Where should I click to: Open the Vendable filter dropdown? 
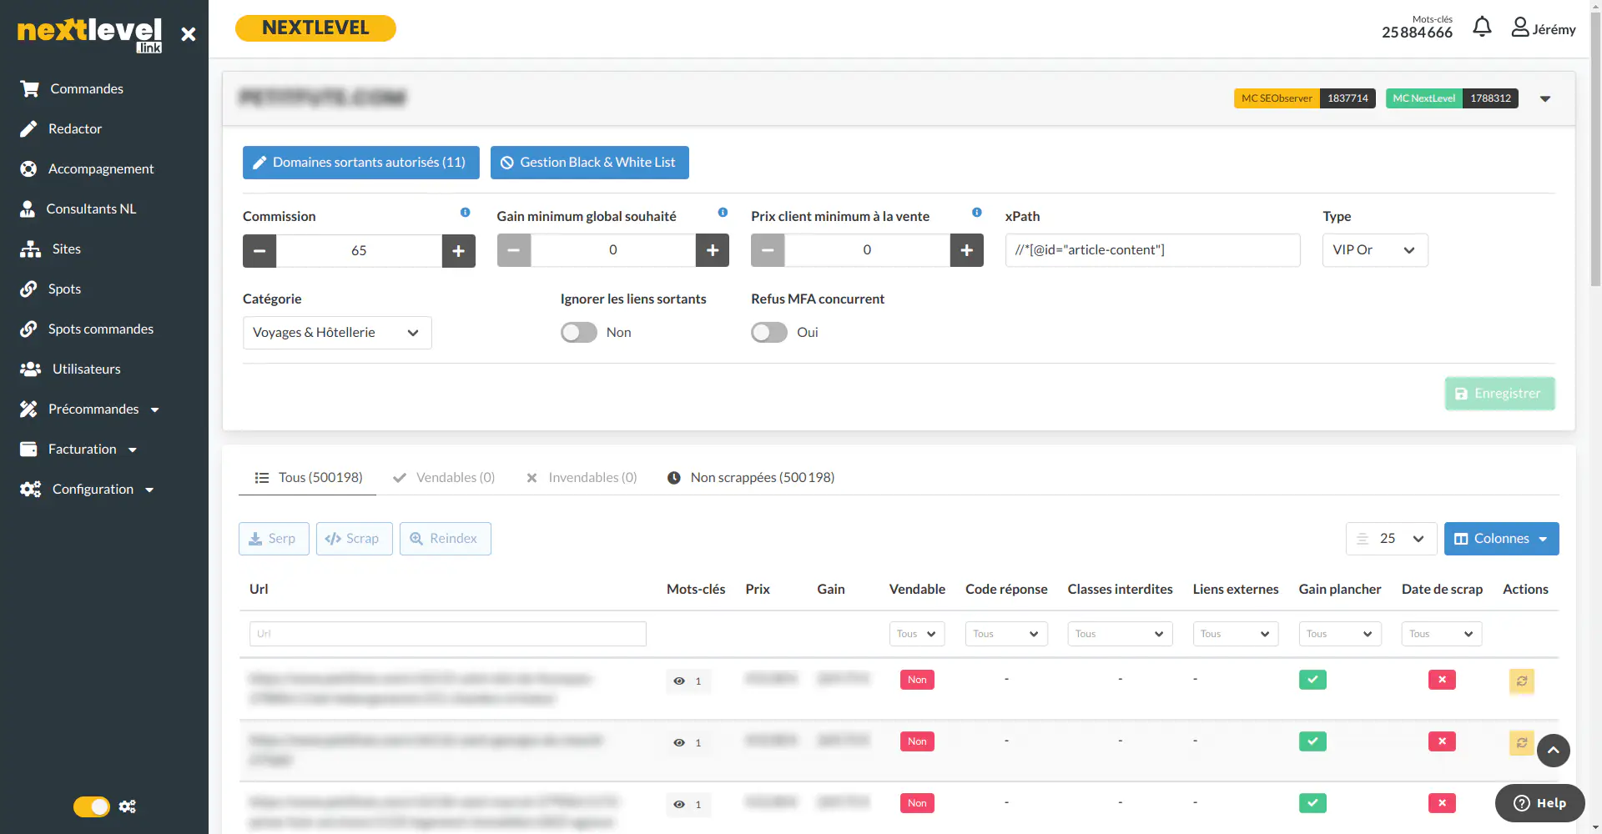pos(917,634)
